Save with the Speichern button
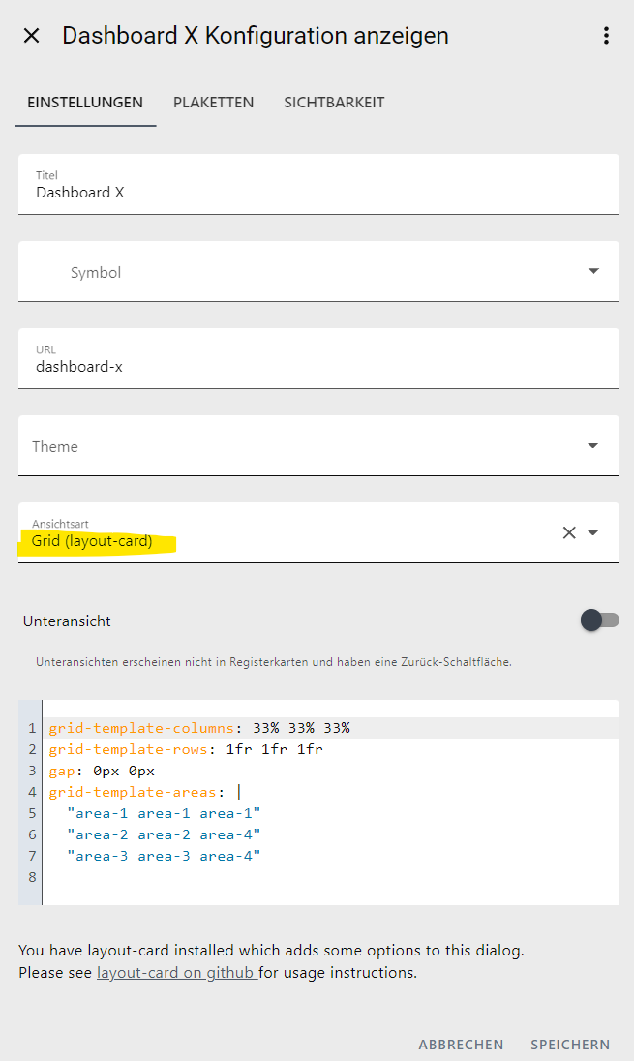Viewport: 634px width, 1061px height. 570,1045
